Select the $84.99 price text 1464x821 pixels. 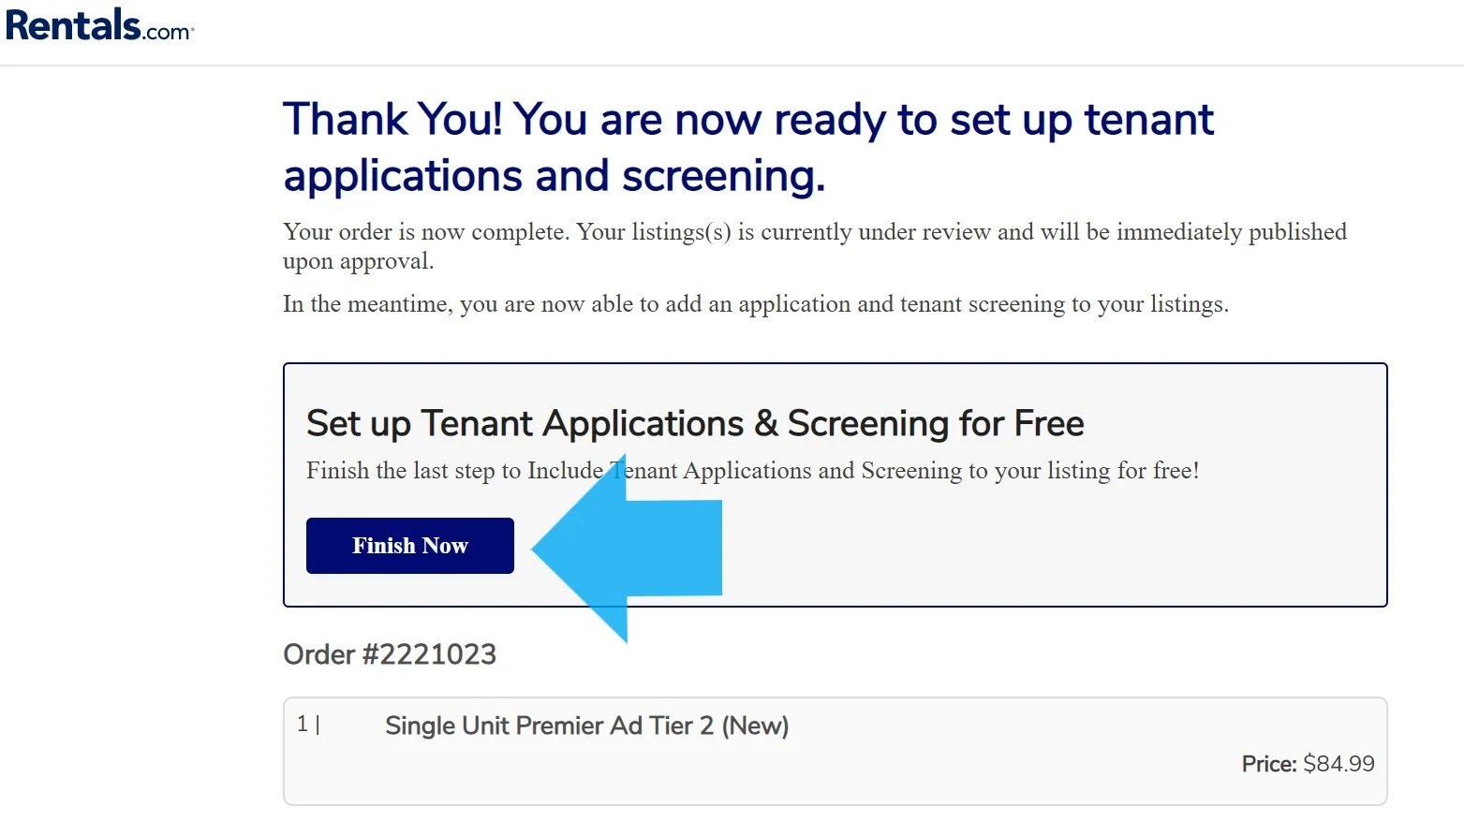pyautogui.click(x=1338, y=763)
